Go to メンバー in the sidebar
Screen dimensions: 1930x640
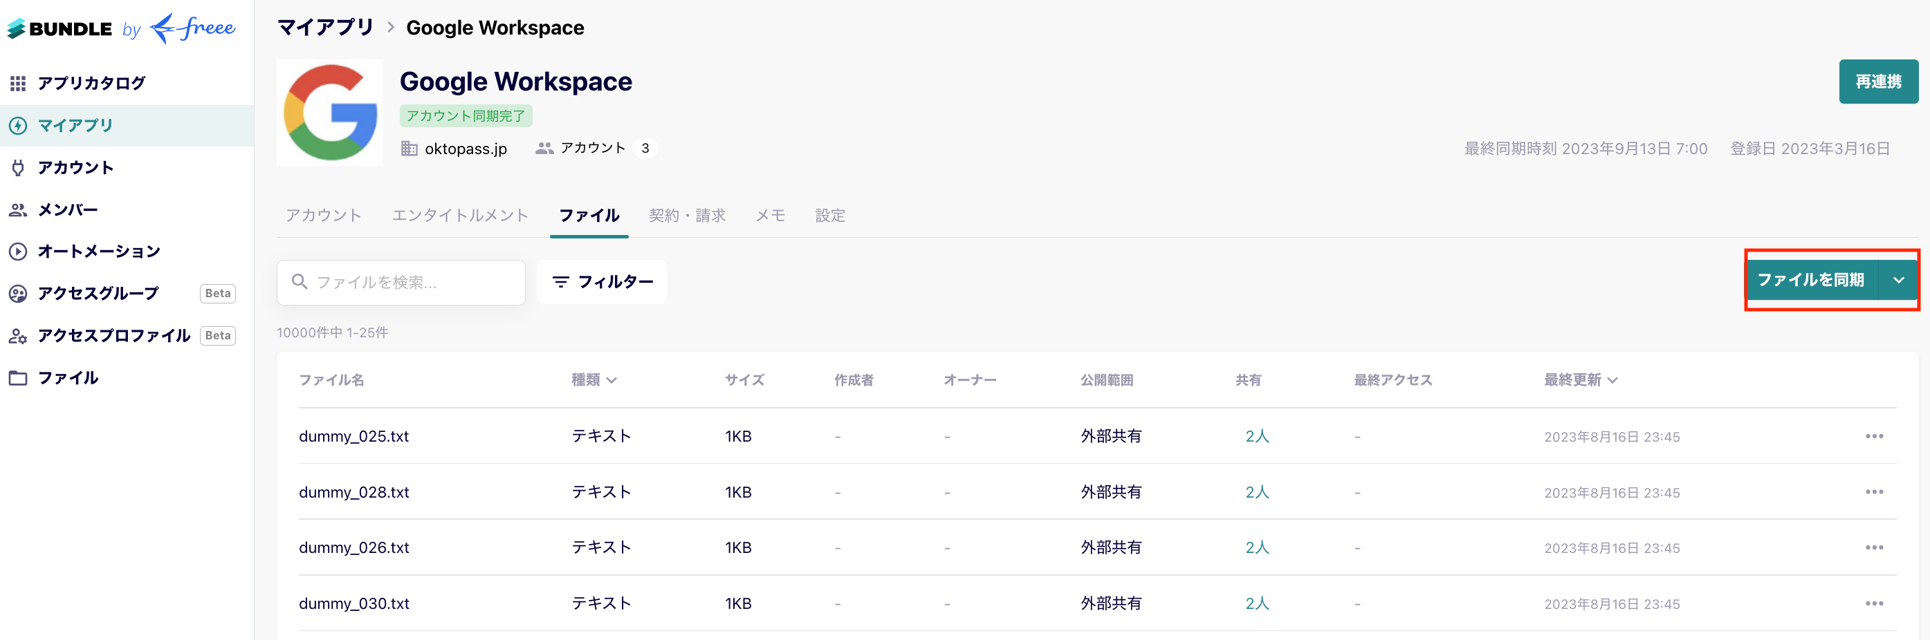(67, 209)
